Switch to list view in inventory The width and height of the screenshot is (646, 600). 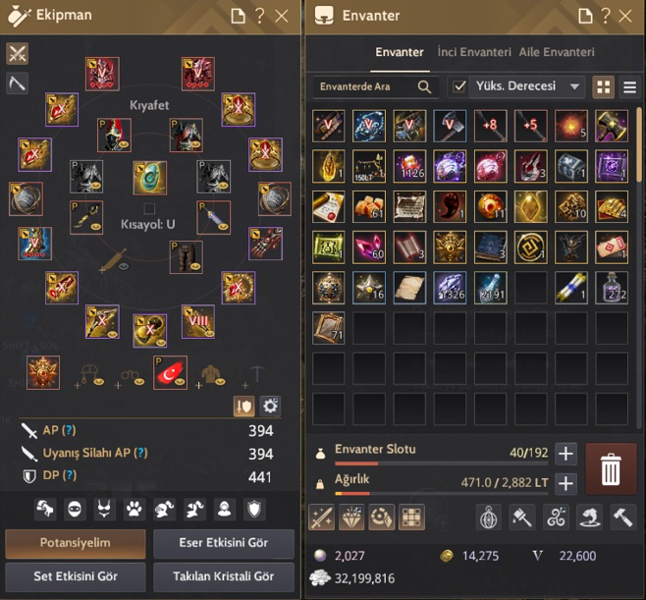pos(629,87)
